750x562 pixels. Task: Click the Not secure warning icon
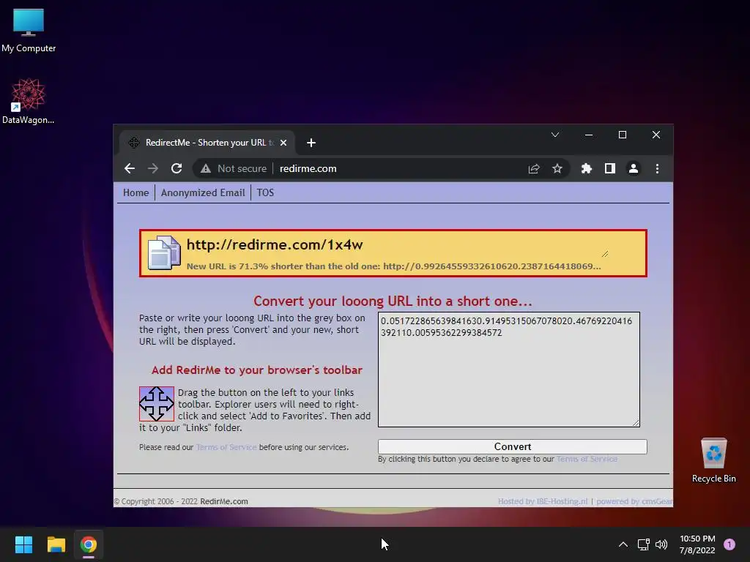pos(206,168)
